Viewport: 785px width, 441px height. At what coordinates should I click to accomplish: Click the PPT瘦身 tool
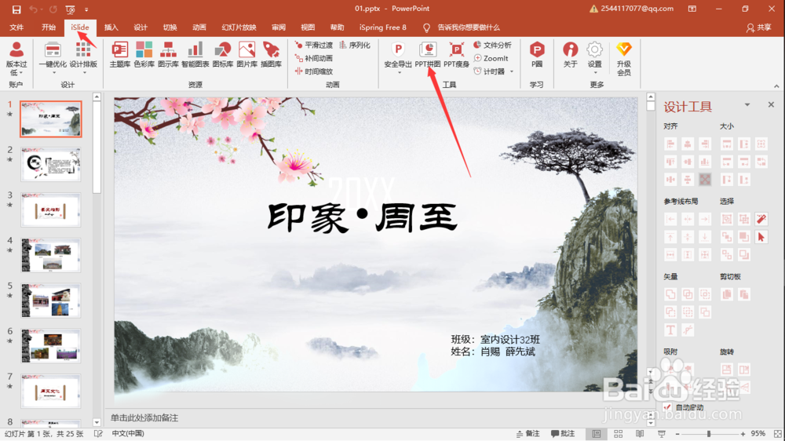click(456, 54)
